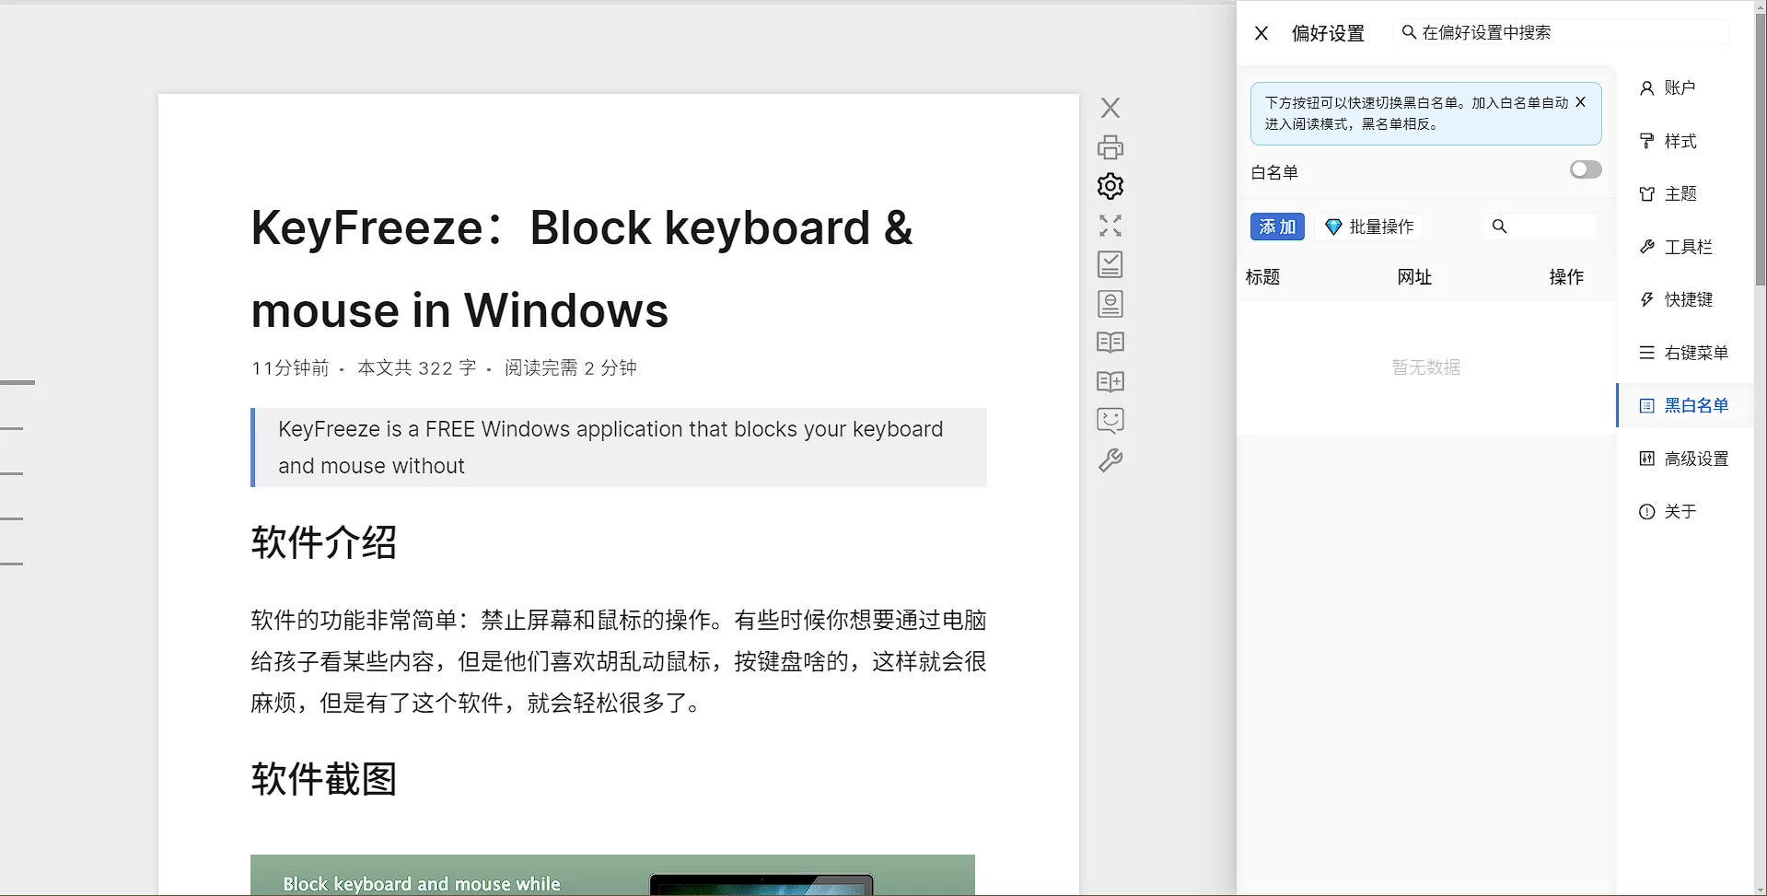This screenshot has width=1767, height=896.
Task: Click the printer icon in reading toolbar
Action: [1110, 147]
